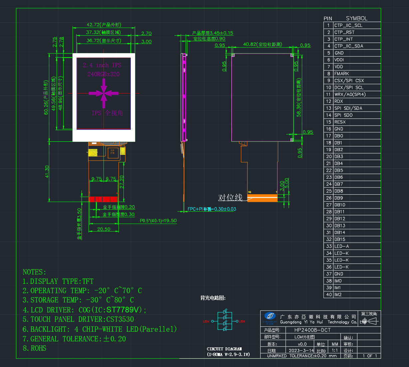Select the TOUCH PANEL DRIVER:CST3530 note

coord(78,319)
